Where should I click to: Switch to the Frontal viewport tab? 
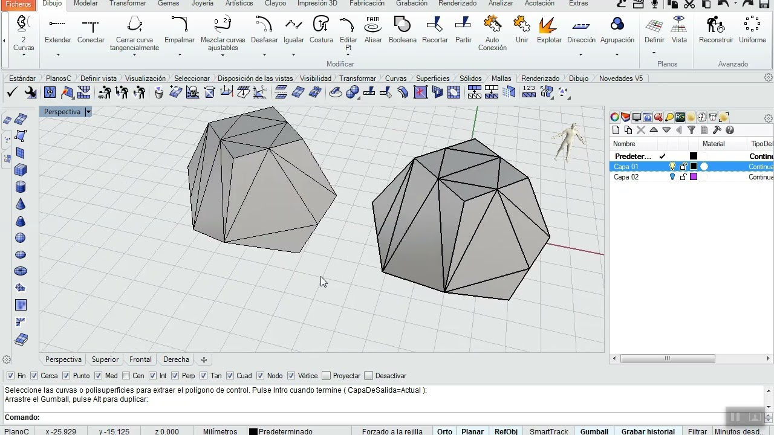(x=140, y=359)
